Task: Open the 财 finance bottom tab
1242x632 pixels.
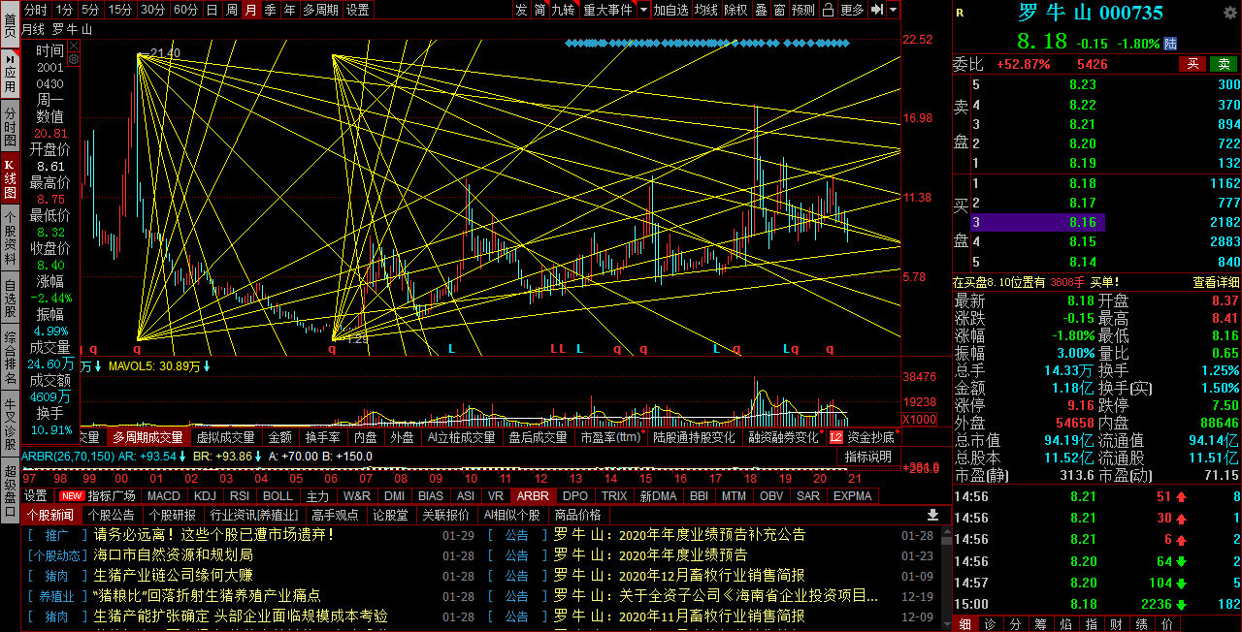Action: click(1116, 624)
